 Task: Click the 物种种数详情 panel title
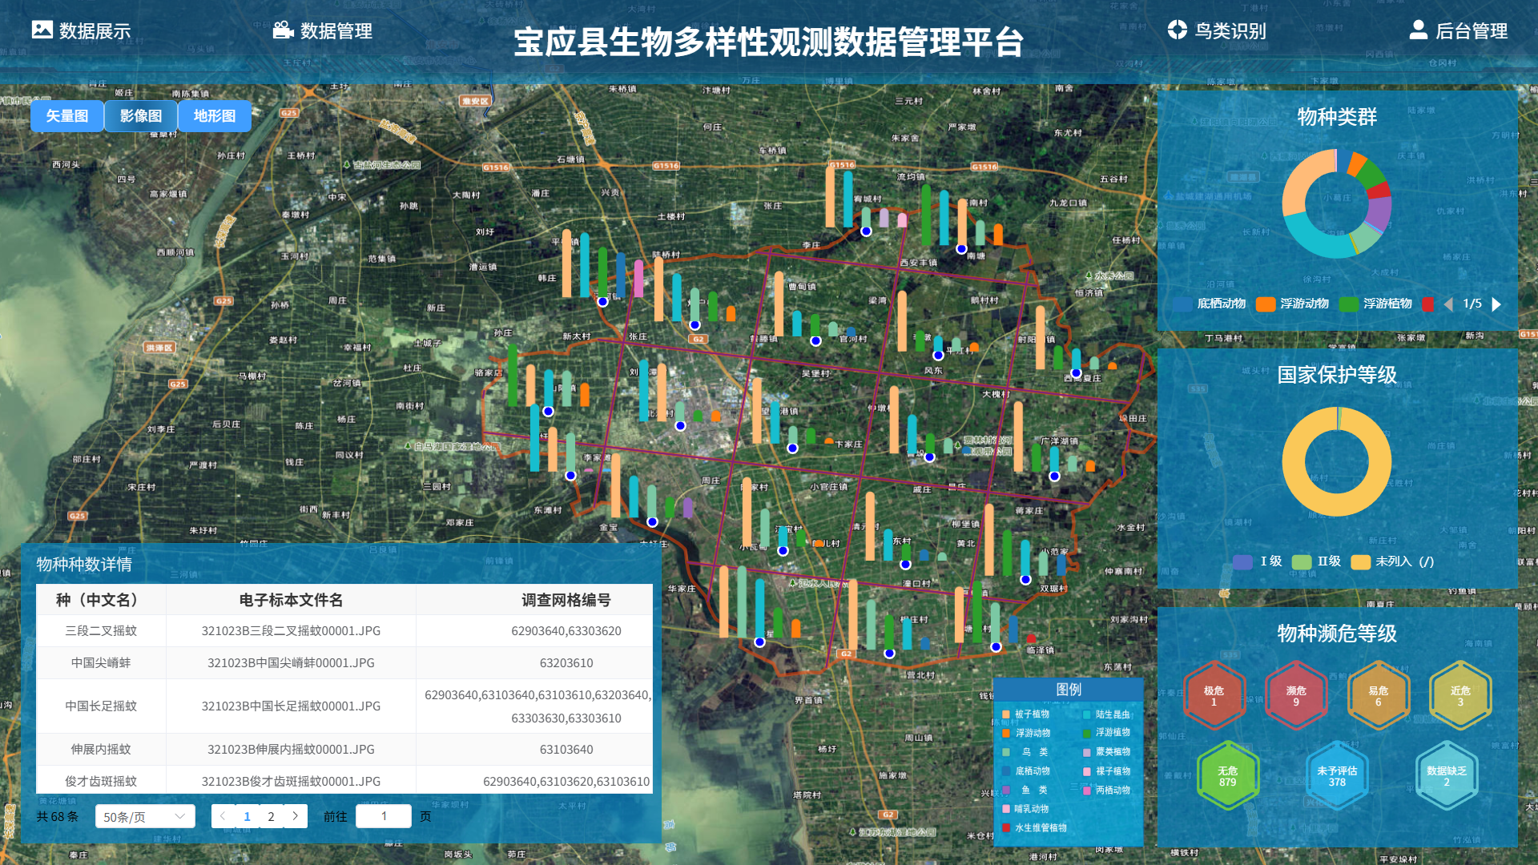tap(84, 565)
